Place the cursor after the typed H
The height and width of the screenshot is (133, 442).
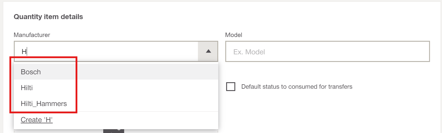point(27,52)
